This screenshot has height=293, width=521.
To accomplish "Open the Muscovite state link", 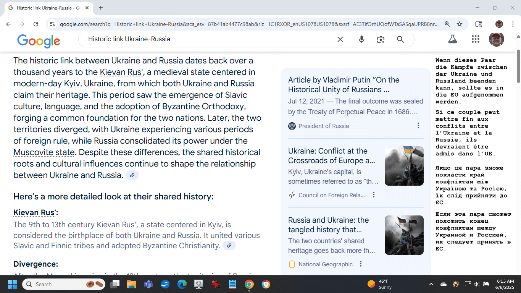I will point(44,152).
